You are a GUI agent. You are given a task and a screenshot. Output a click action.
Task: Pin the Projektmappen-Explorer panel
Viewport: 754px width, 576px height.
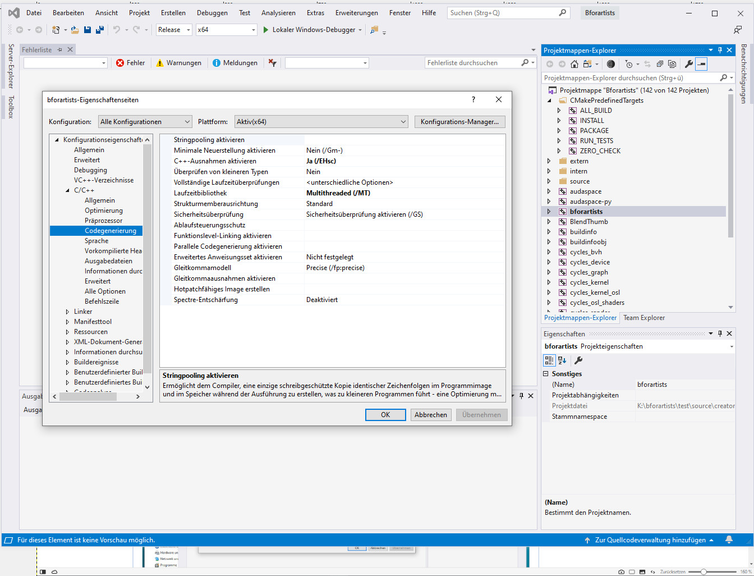click(x=720, y=50)
